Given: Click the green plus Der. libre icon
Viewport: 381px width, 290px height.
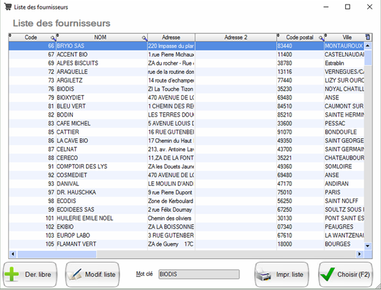Looking at the screenshot, I should coord(13,275).
